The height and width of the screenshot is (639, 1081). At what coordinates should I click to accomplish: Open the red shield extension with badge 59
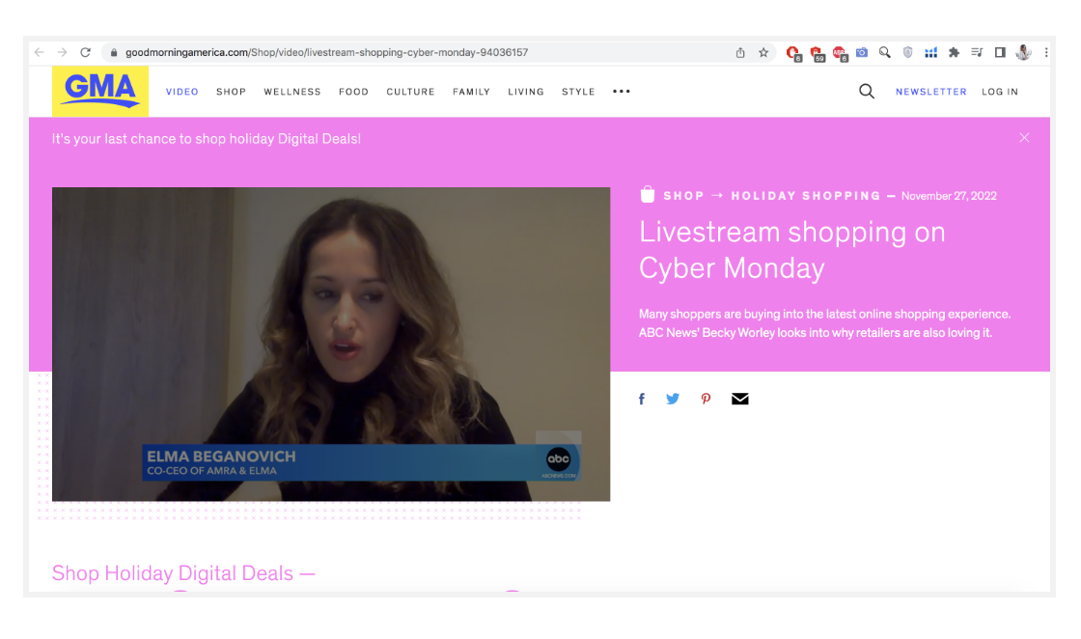(817, 53)
